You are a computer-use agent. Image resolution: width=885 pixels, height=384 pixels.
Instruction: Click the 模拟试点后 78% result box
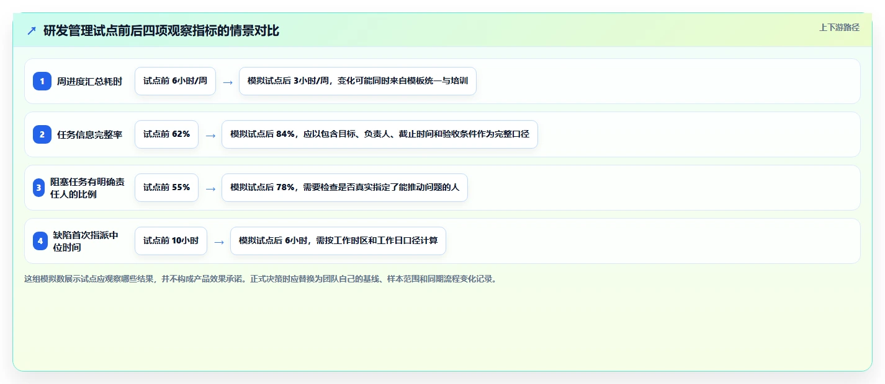point(344,188)
